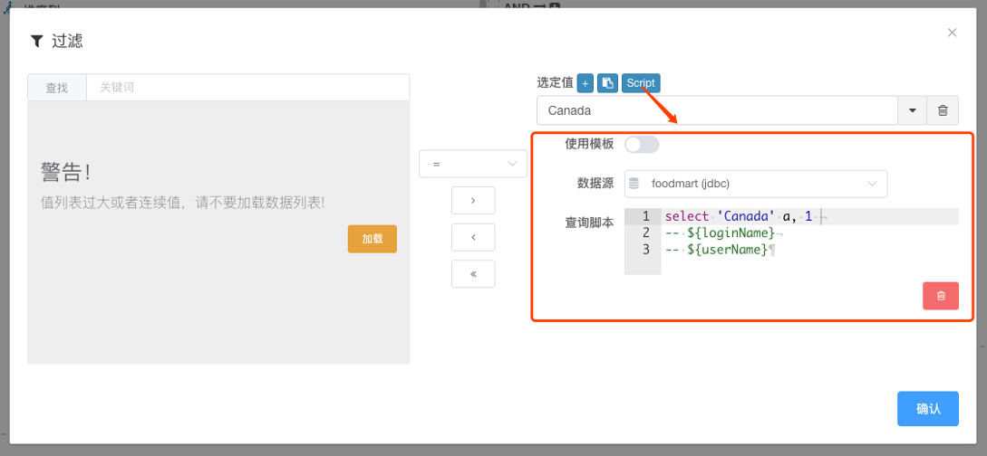
Task: Click the orange 加载 button
Action: (x=373, y=239)
